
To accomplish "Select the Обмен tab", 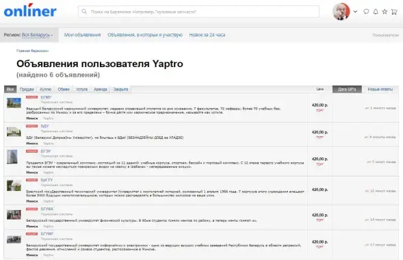I will point(64,89).
